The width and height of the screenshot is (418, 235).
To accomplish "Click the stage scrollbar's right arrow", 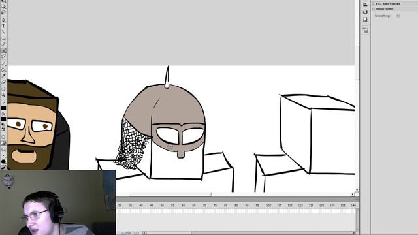I will click(x=353, y=195).
